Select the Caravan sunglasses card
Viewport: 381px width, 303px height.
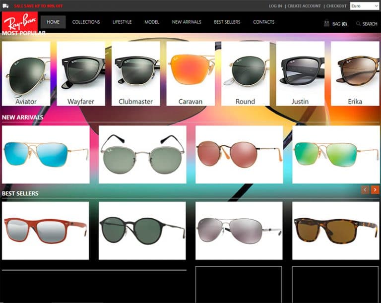(x=190, y=73)
